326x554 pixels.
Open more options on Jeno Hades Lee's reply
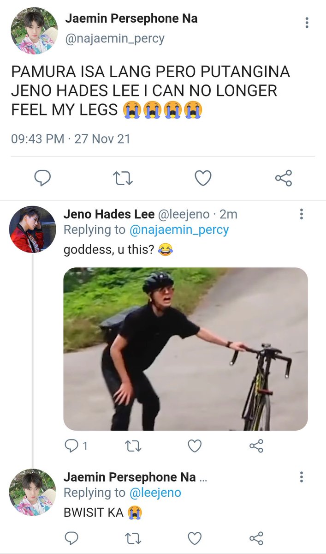click(301, 214)
